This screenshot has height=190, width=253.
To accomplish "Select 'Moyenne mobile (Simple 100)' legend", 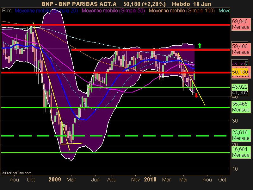I will 182,11.
